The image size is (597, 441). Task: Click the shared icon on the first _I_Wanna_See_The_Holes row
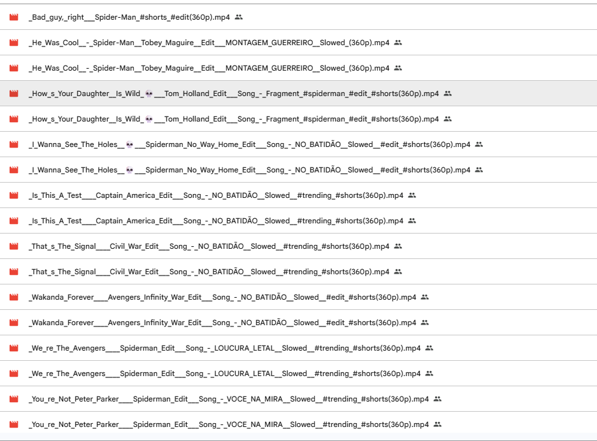point(479,144)
